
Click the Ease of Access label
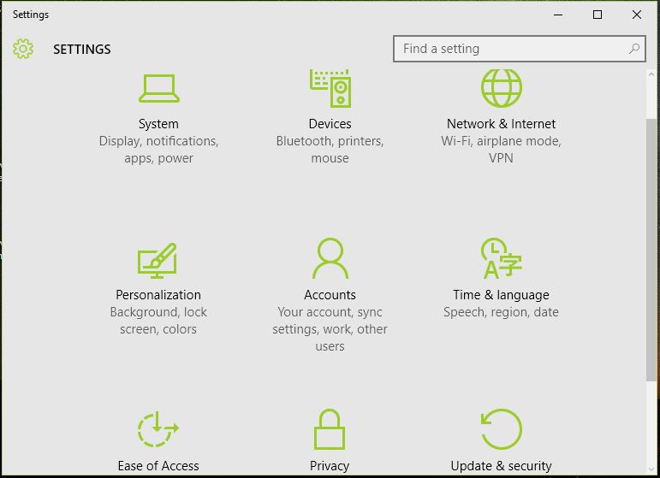tap(158, 466)
